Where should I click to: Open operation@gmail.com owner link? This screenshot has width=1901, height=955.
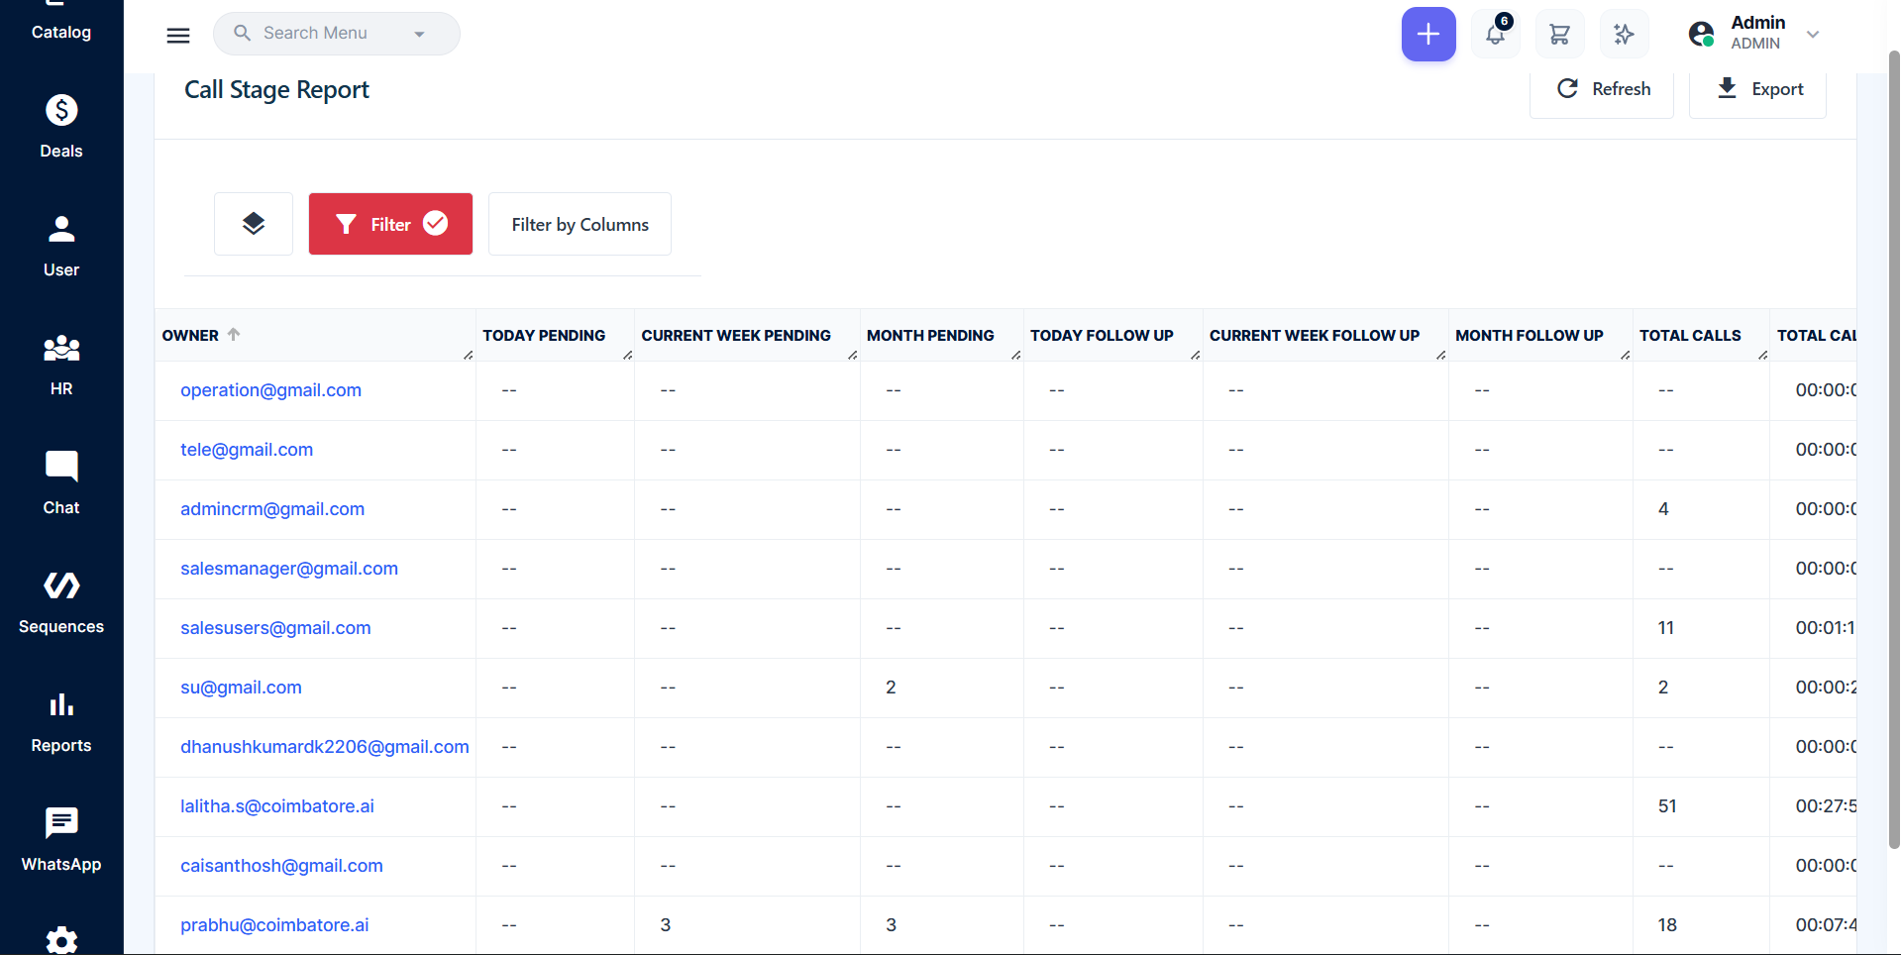click(270, 390)
